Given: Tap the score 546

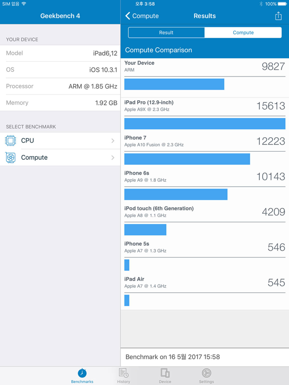Looking at the screenshot, I should pyautogui.click(x=276, y=247).
